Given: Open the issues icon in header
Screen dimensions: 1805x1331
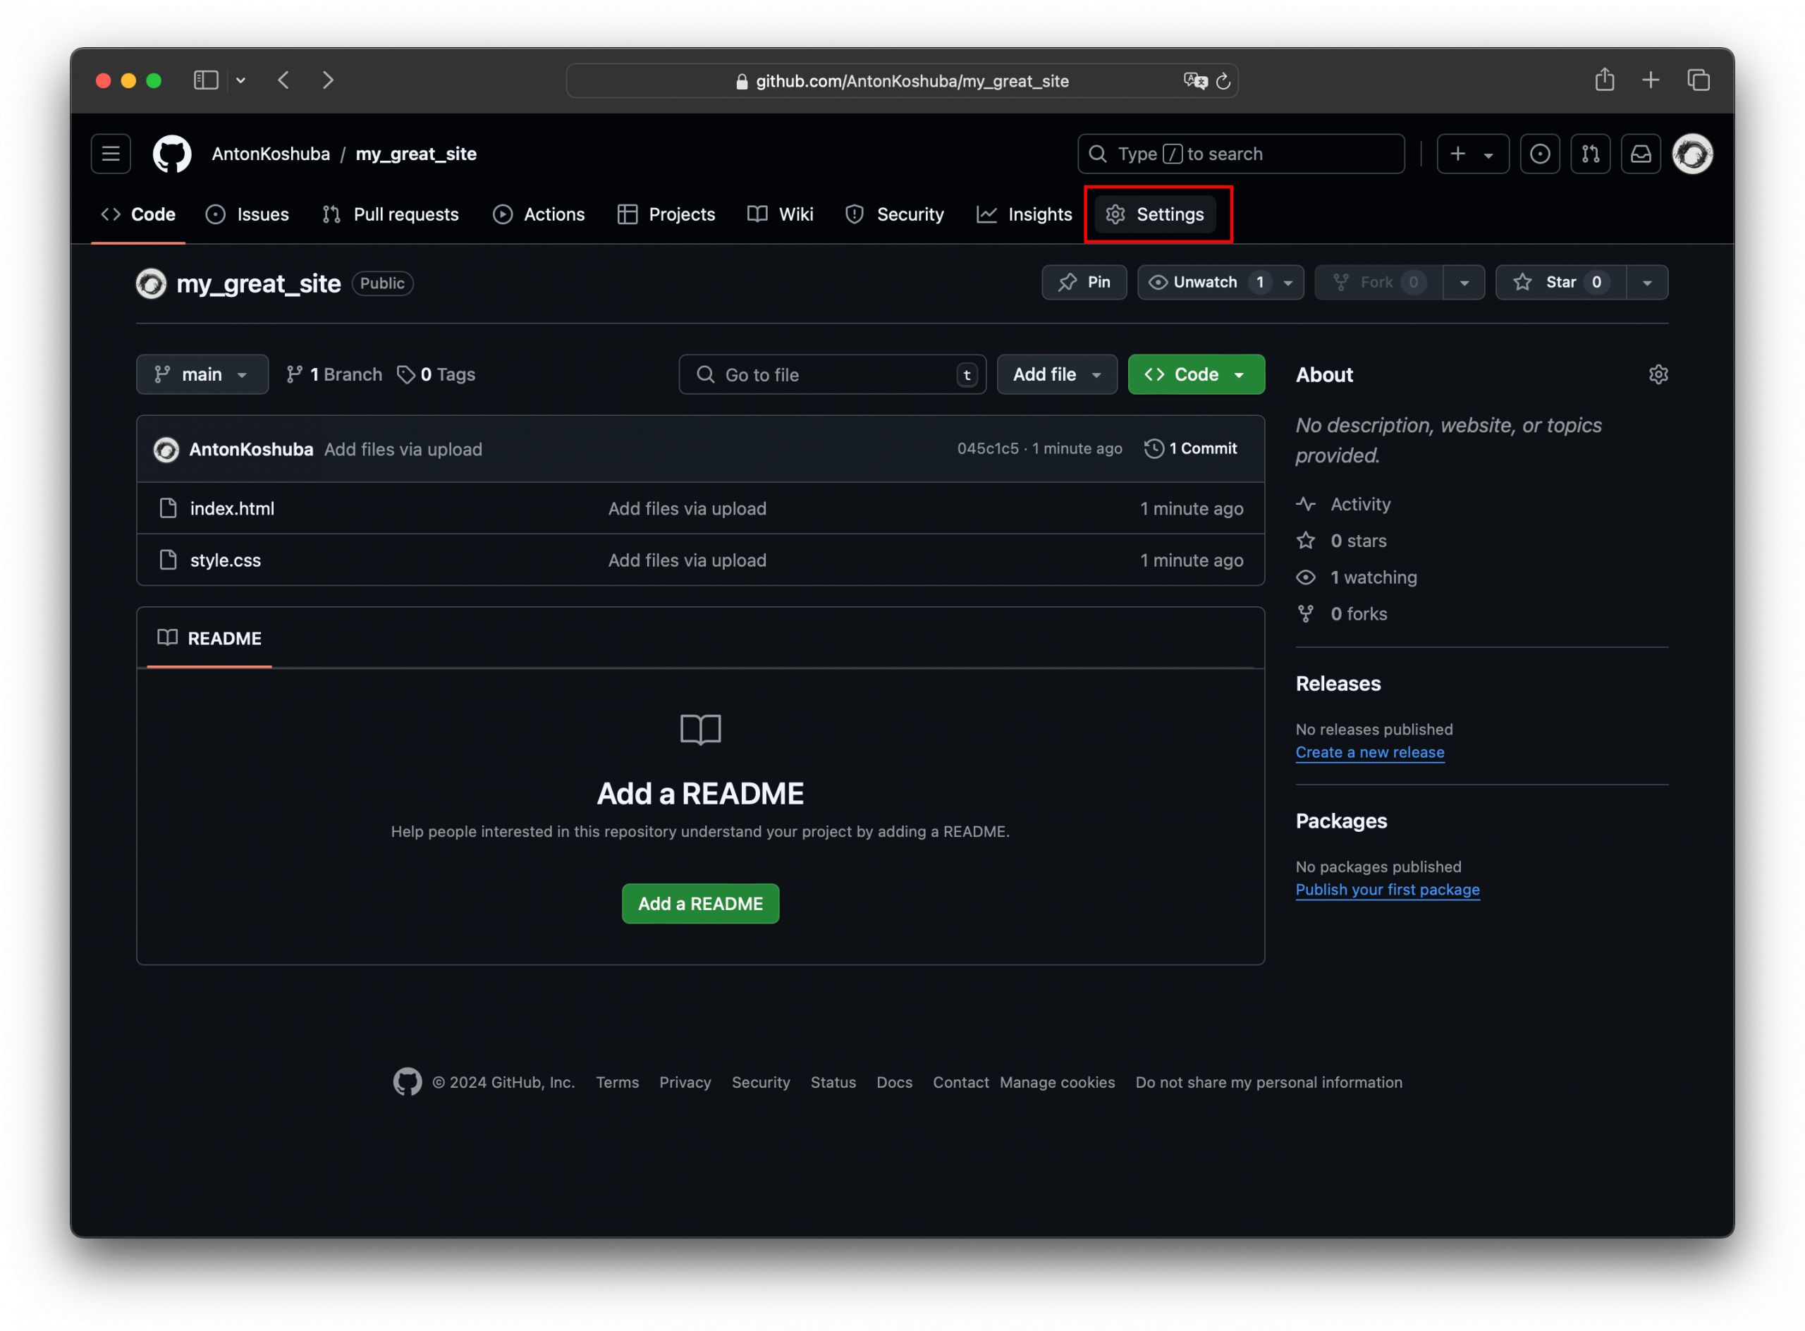Looking at the screenshot, I should [x=1539, y=154].
